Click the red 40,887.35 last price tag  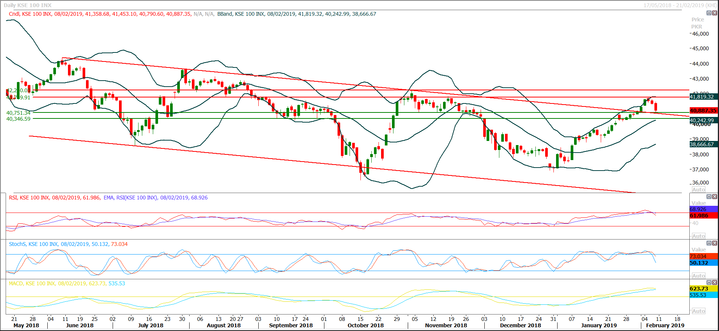click(704, 111)
